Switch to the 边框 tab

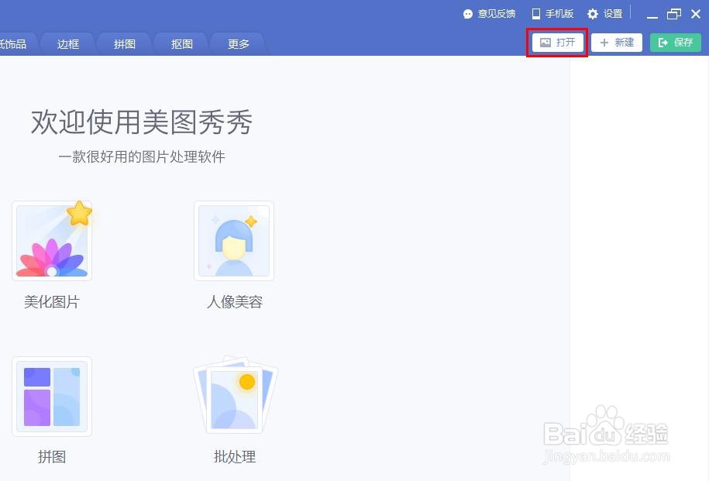68,44
